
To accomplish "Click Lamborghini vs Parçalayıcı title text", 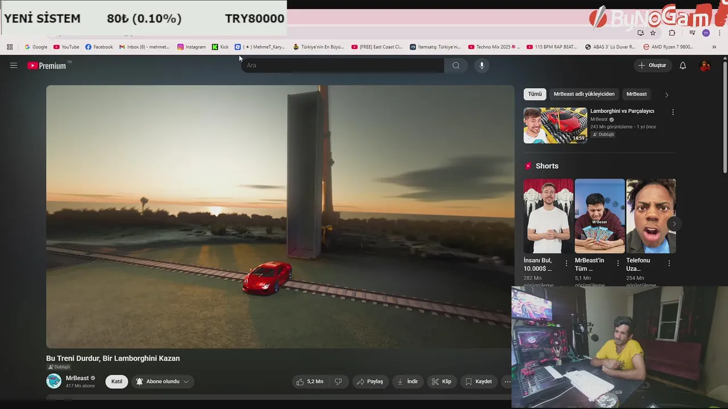I will (622, 111).
